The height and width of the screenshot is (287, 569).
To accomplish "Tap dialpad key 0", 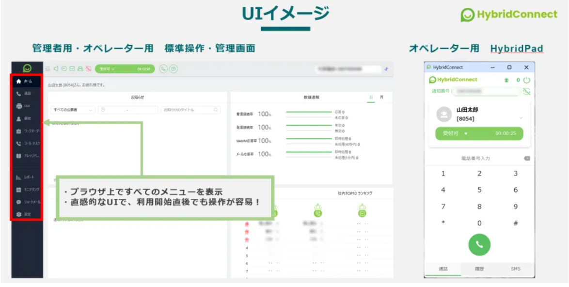I will (x=479, y=223).
